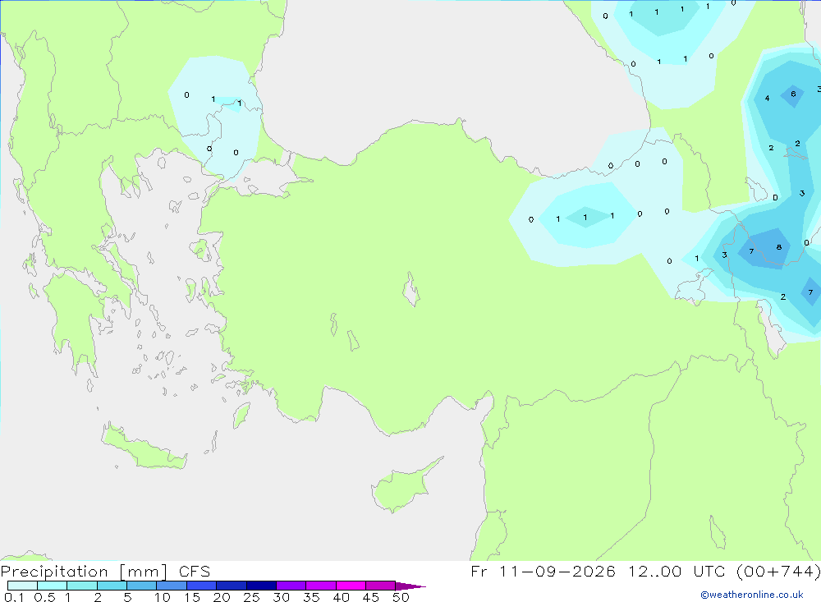This screenshot has width=821, height=602.
Task: Click the precipitation value '8' on the map
Action: pos(779,247)
